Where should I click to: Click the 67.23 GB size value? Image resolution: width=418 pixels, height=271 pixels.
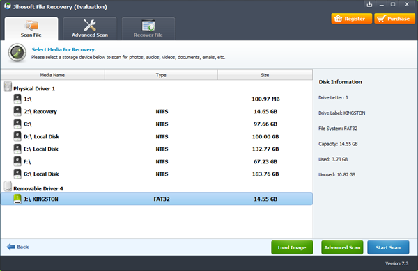coord(265,161)
